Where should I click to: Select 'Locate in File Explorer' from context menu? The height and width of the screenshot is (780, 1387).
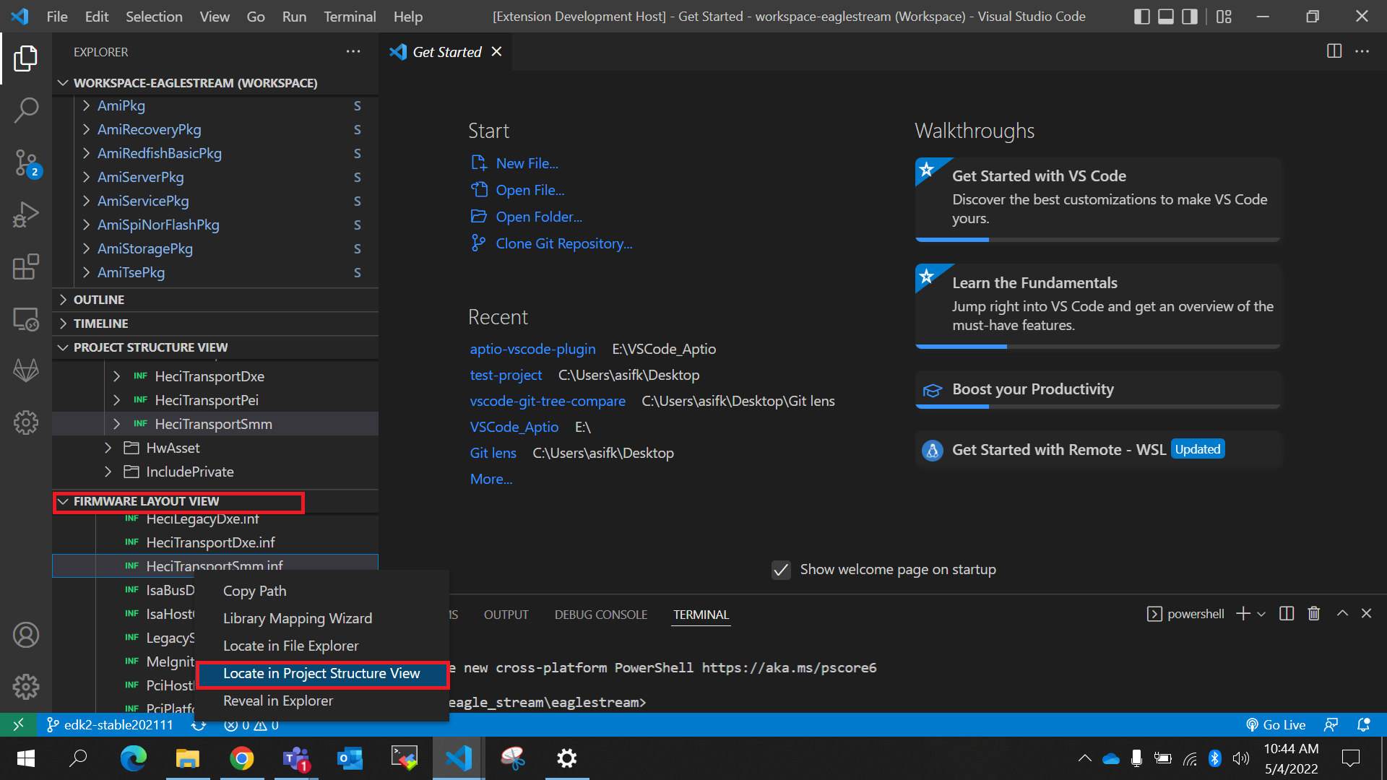290,645
